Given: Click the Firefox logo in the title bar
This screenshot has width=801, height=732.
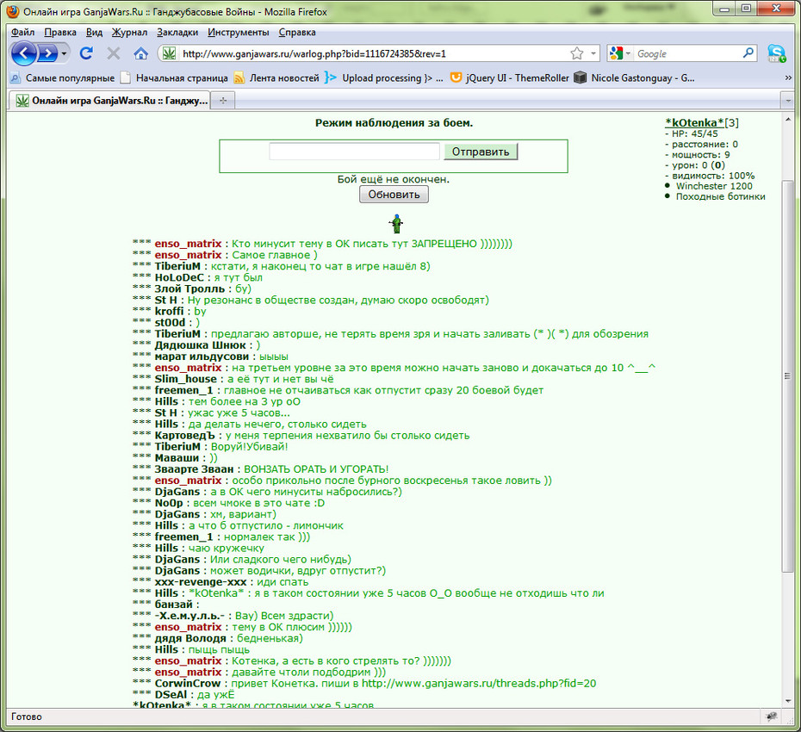Looking at the screenshot, I should point(13,11).
